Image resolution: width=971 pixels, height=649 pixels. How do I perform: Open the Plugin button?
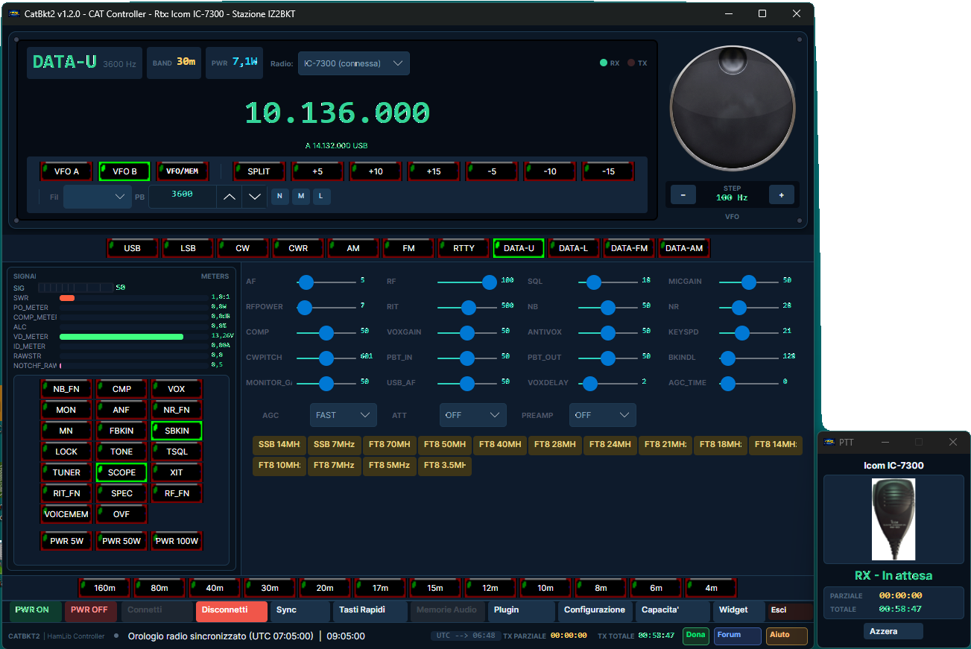coord(522,612)
